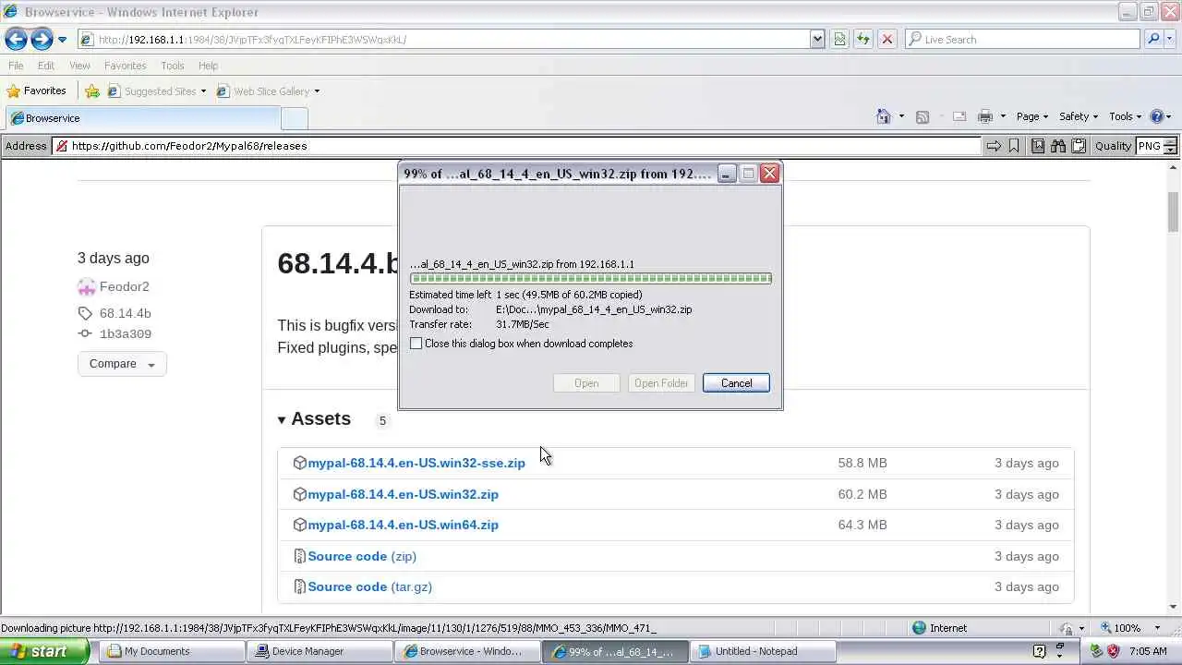The image size is (1182, 665).
Task: Open the Print options dropdown arrow
Action: click(x=1002, y=117)
